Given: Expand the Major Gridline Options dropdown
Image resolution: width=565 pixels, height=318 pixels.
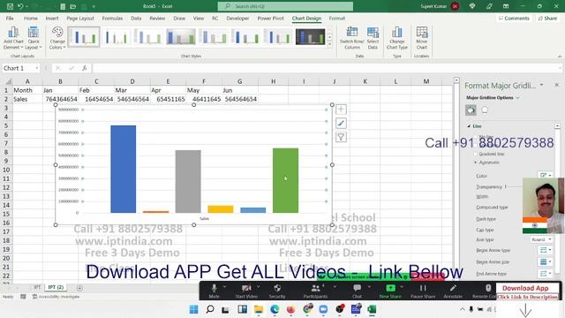Looking at the screenshot, I should tap(518, 98).
